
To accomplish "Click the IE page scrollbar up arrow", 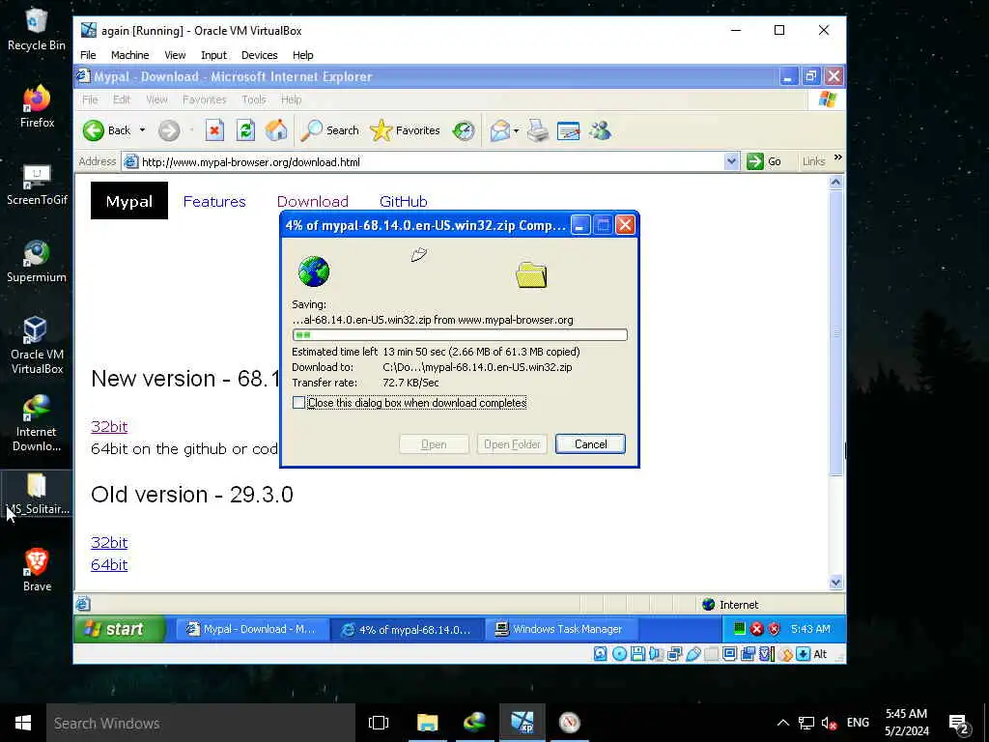I will [x=835, y=183].
